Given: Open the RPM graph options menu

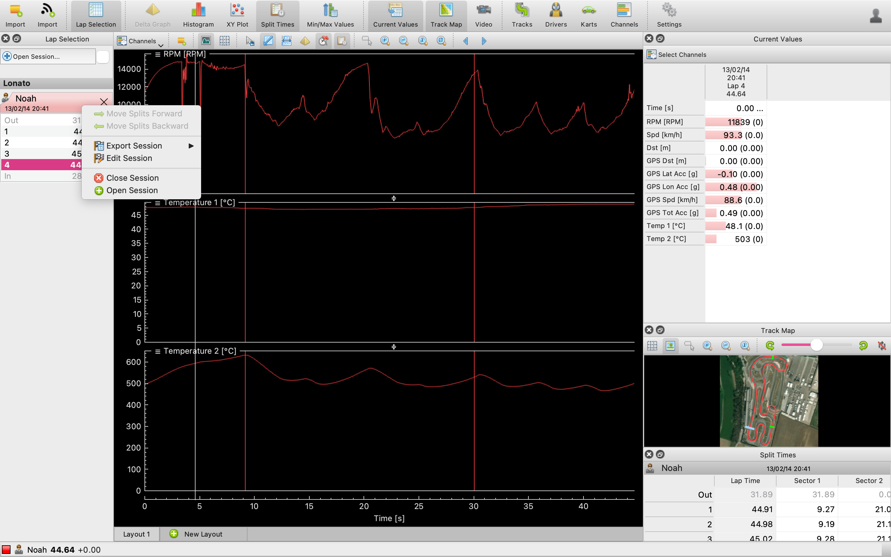Looking at the screenshot, I should 157,54.
